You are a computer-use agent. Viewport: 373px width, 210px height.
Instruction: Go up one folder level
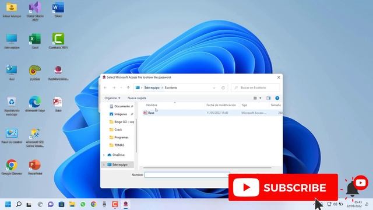pyautogui.click(x=128, y=87)
